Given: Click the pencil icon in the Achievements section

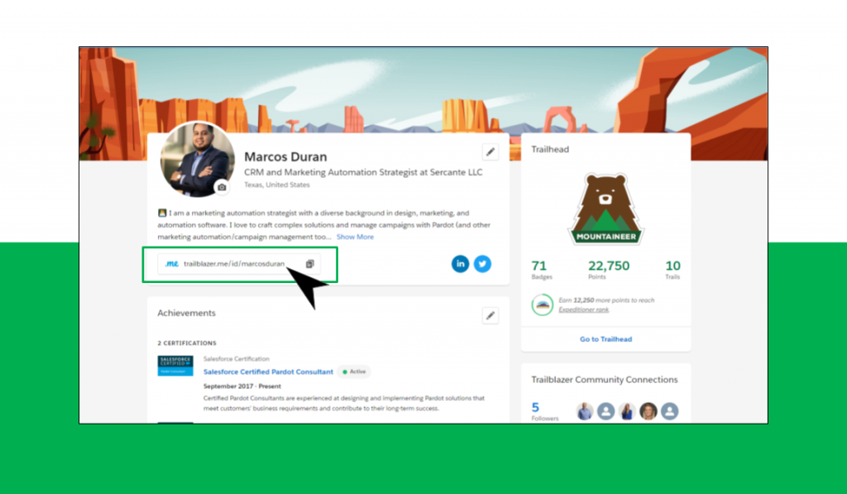Looking at the screenshot, I should click(490, 315).
